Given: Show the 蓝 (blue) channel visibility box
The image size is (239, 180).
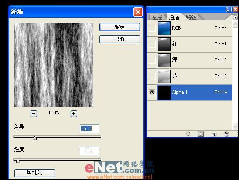Looking at the screenshot, I should pyautogui.click(x=152, y=76).
